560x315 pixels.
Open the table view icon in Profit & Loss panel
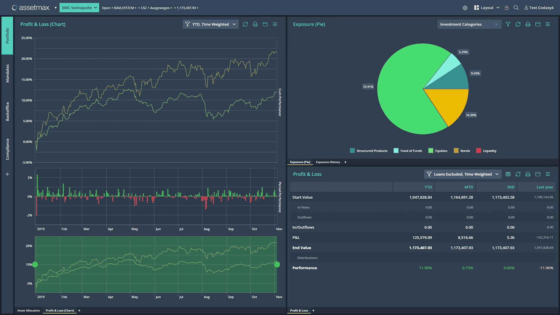pos(508,174)
